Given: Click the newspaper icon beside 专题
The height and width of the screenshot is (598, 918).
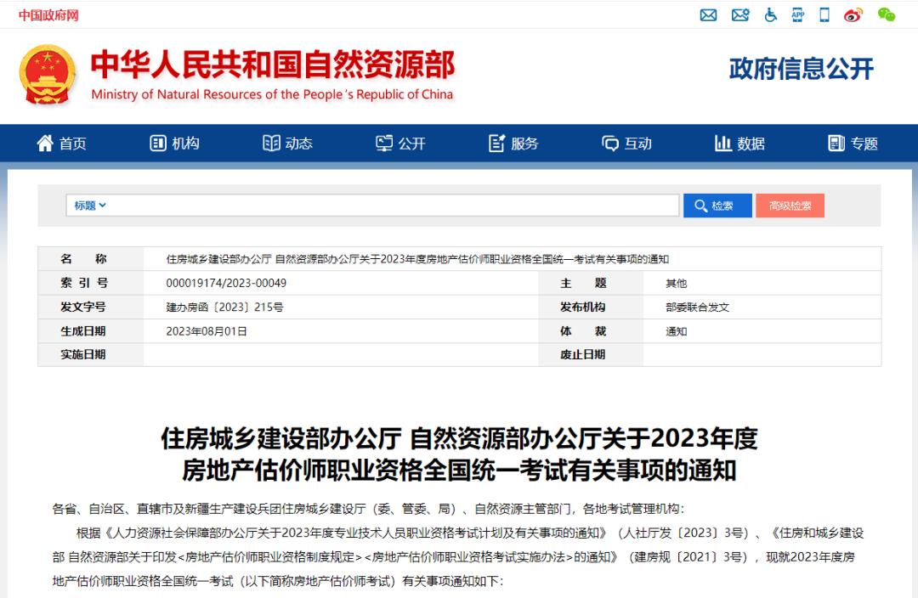Looking at the screenshot, I should click(x=836, y=143).
